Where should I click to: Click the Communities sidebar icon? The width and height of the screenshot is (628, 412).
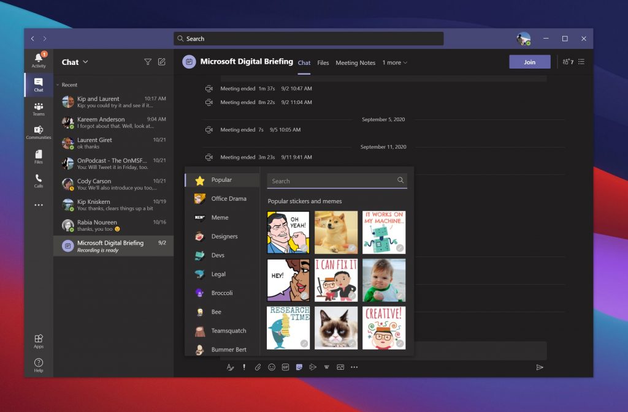[39, 132]
